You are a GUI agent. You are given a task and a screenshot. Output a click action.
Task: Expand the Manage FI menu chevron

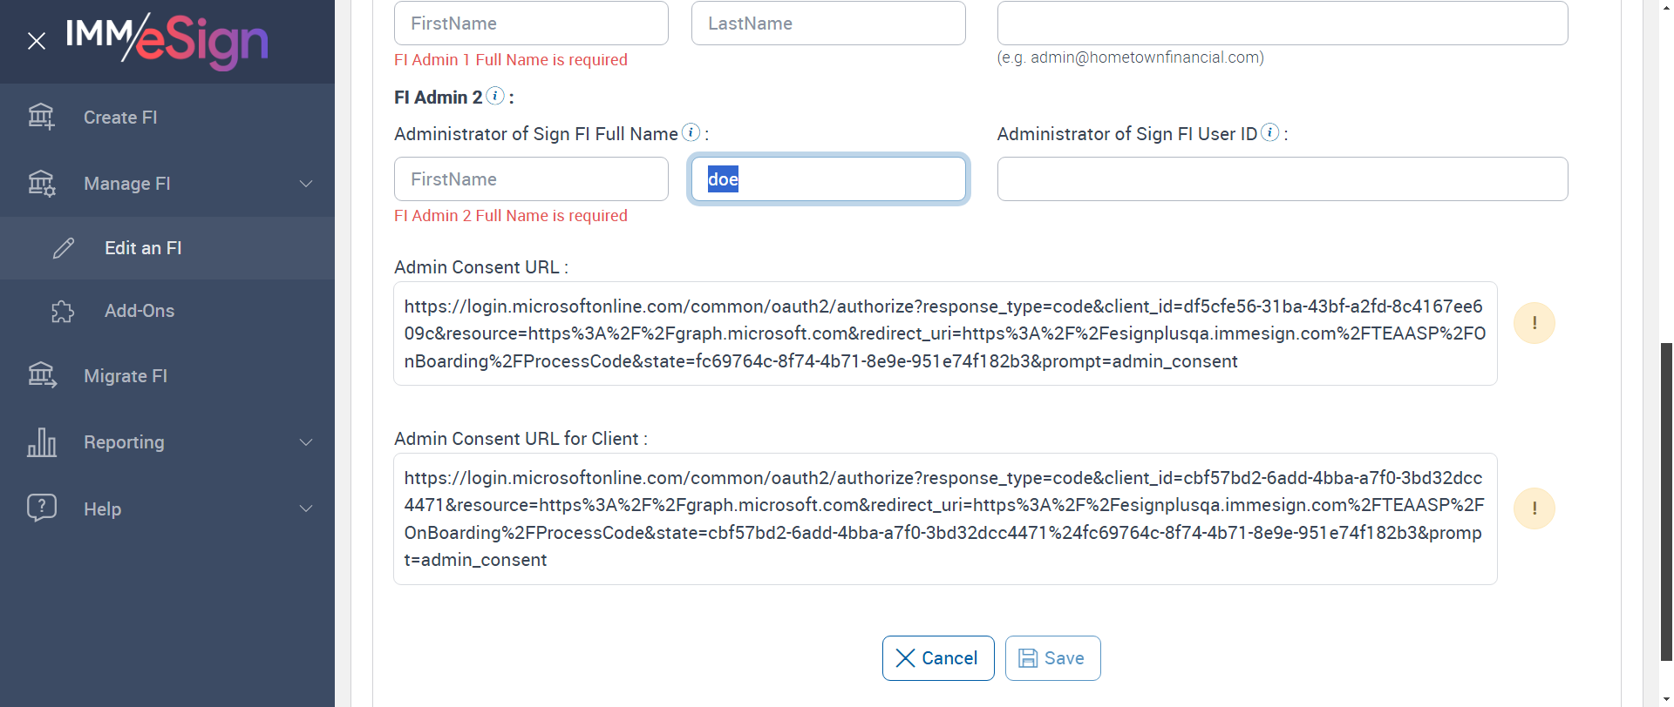click(x=306, y=184)
